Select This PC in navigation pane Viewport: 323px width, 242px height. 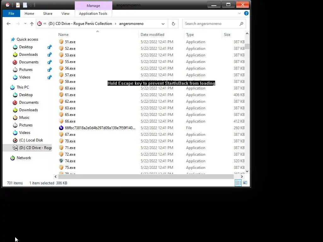pyautogui.click(x=23, y=87)
